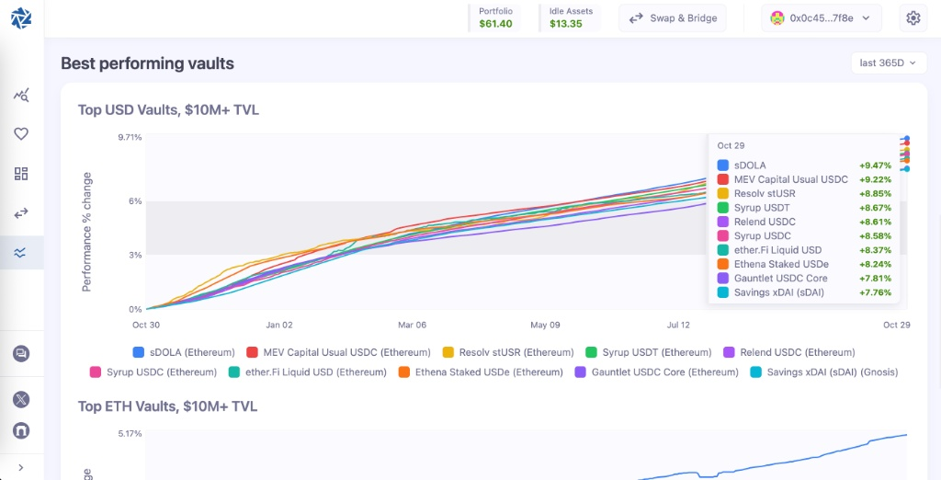The height and width of the screenshot is (480, 941).
Task: Open the settings gear icon
Action: [912, 18]
